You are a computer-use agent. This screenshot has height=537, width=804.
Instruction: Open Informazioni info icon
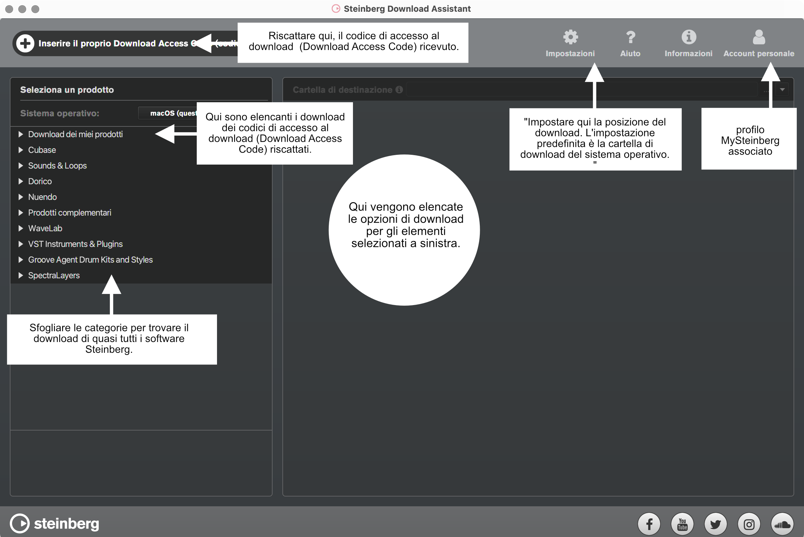tap(689, 37)
